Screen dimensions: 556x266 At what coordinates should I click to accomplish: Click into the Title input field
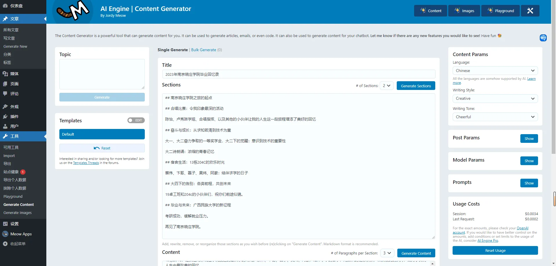point(299,74)
